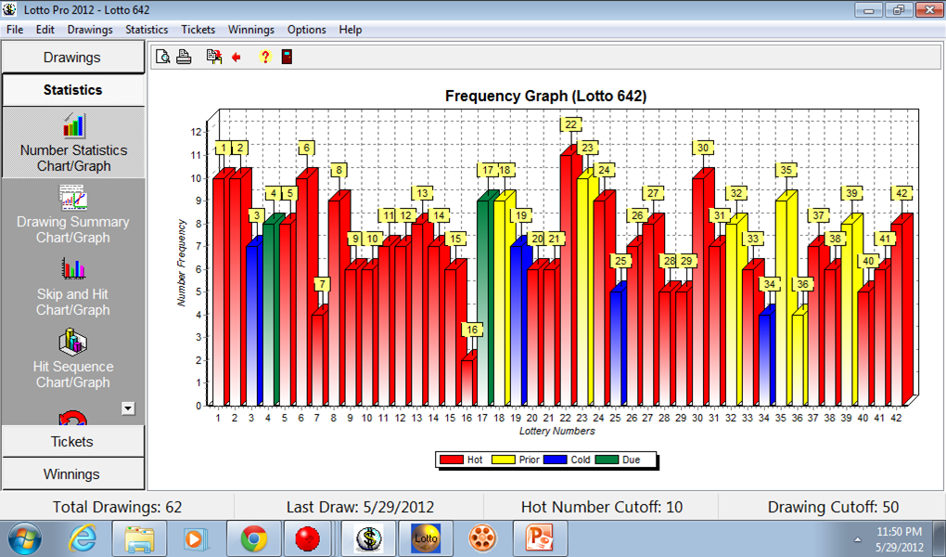
Task: Show hidden system tray icons arrow
Action: pyautogui.click(x=857, y=538)
